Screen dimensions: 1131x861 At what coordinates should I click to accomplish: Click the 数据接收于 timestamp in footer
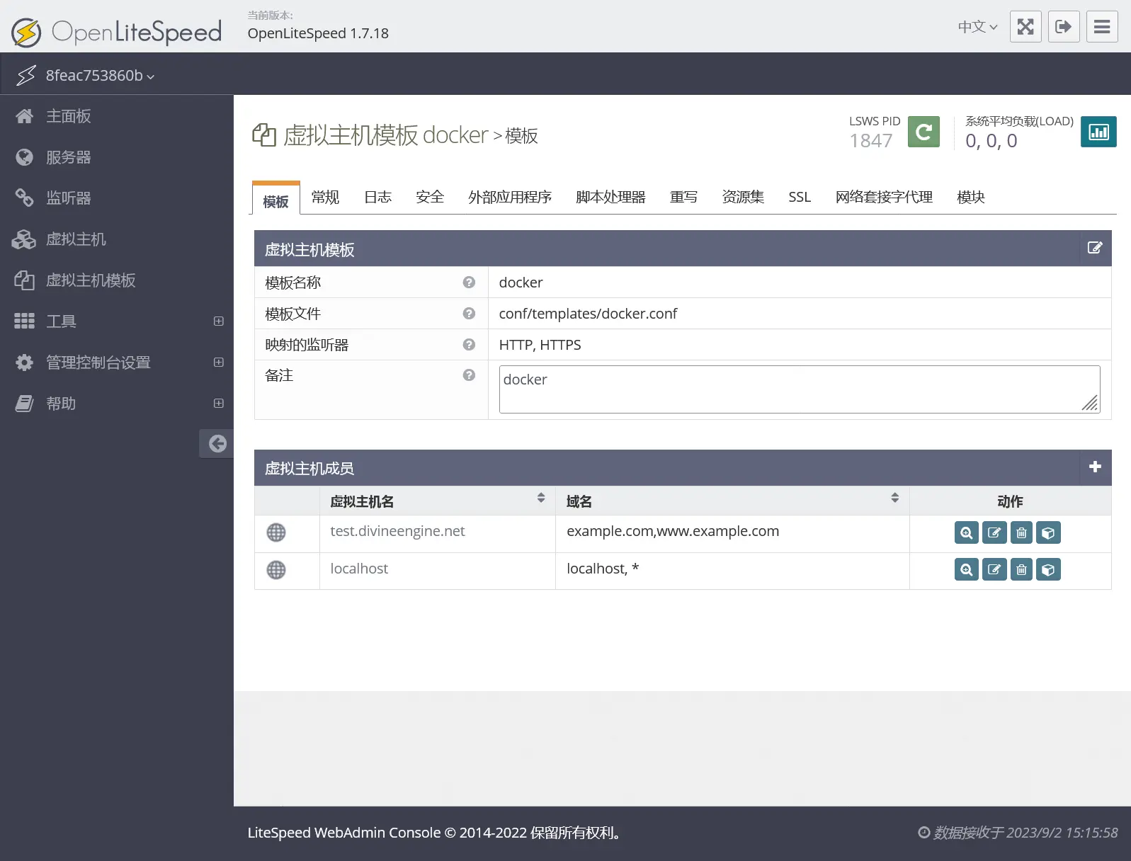click(1018, 833)
